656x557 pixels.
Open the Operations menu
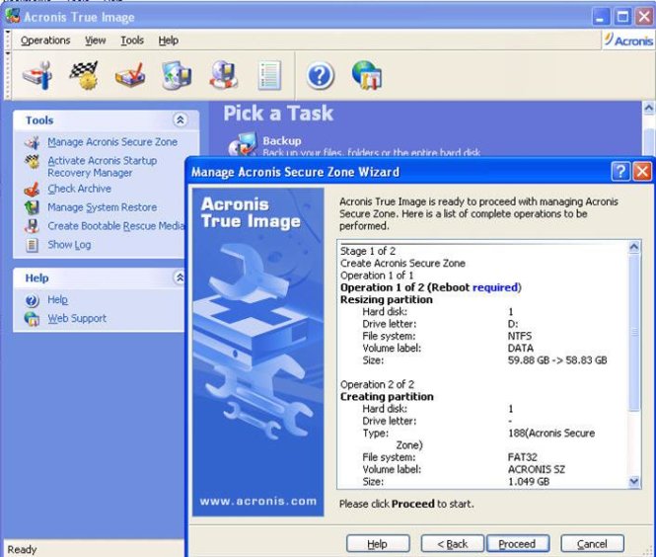point(45,40)
